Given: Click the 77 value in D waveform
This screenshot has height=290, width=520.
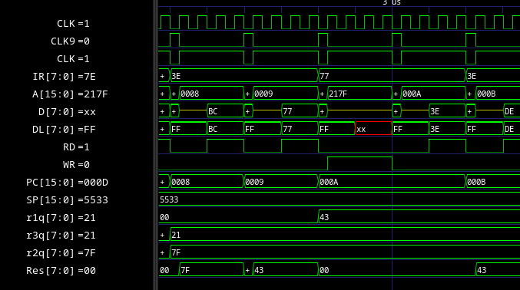Looking at the screenshot, I should point(287,111).
